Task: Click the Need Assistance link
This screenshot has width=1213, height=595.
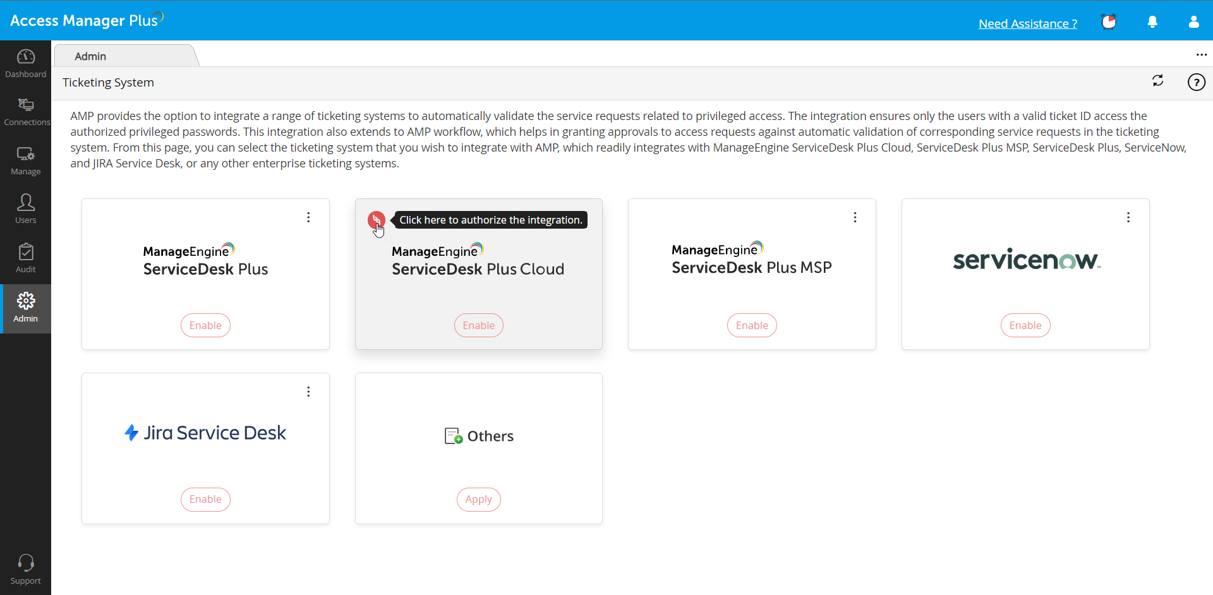Action: click(1028, 23)
